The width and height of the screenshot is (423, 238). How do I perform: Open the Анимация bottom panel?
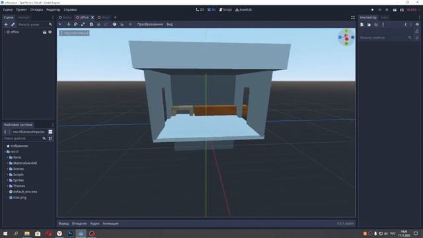pos(110,223)
